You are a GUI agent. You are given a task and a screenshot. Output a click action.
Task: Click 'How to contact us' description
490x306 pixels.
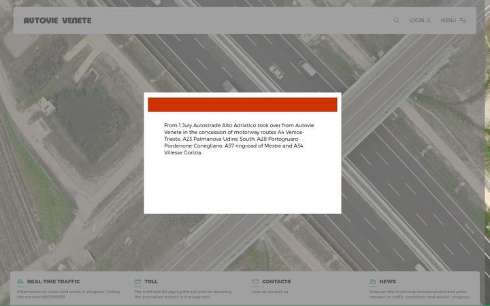click(x=270, y=292)
